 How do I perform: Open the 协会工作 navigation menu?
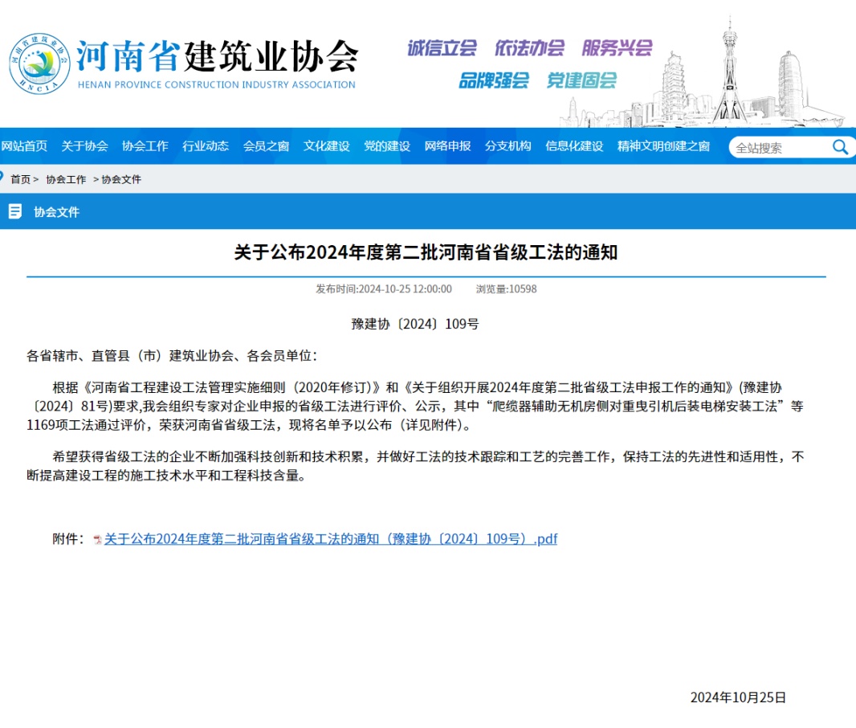pos(145,146)
